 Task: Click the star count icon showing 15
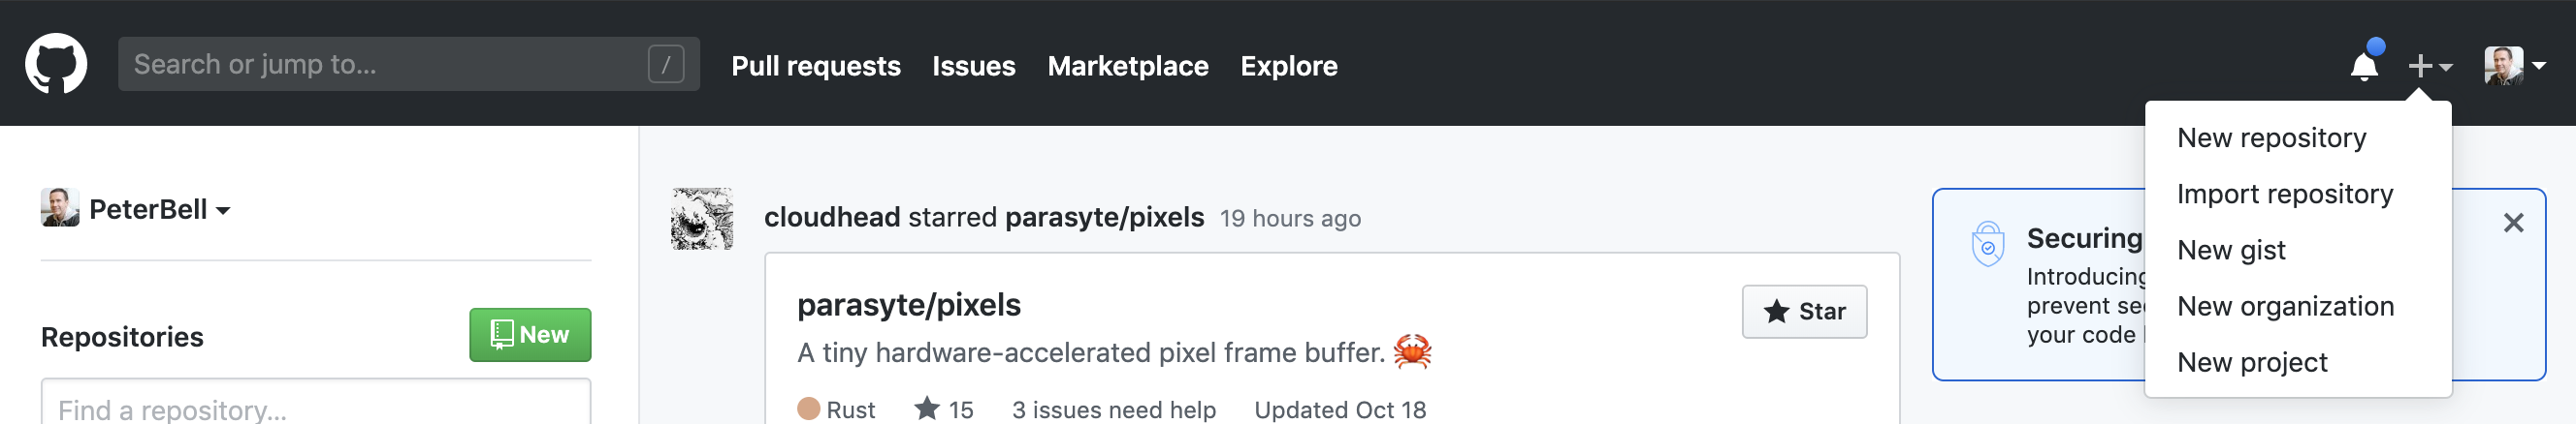tap(927, 409)
